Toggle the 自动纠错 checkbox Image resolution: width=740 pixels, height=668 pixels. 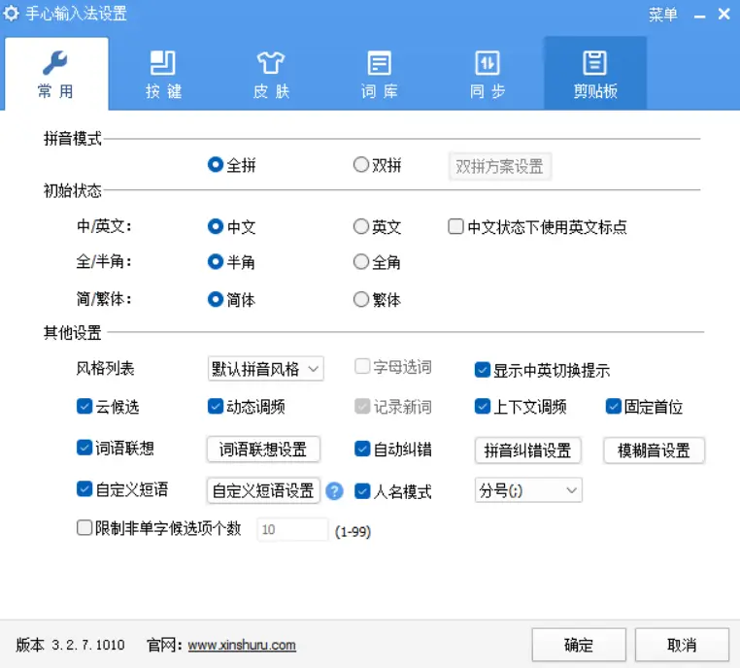tap(393, 450)
